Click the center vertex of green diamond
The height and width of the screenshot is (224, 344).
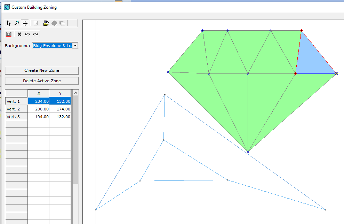pos(248,74)
